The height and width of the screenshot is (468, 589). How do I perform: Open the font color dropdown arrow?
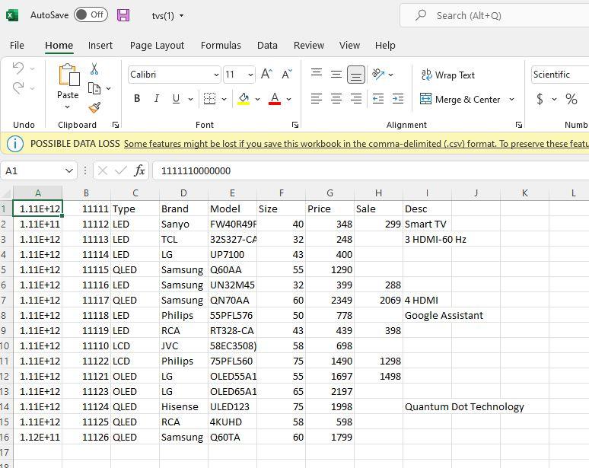pyautogui.click(x=289, y=99)
